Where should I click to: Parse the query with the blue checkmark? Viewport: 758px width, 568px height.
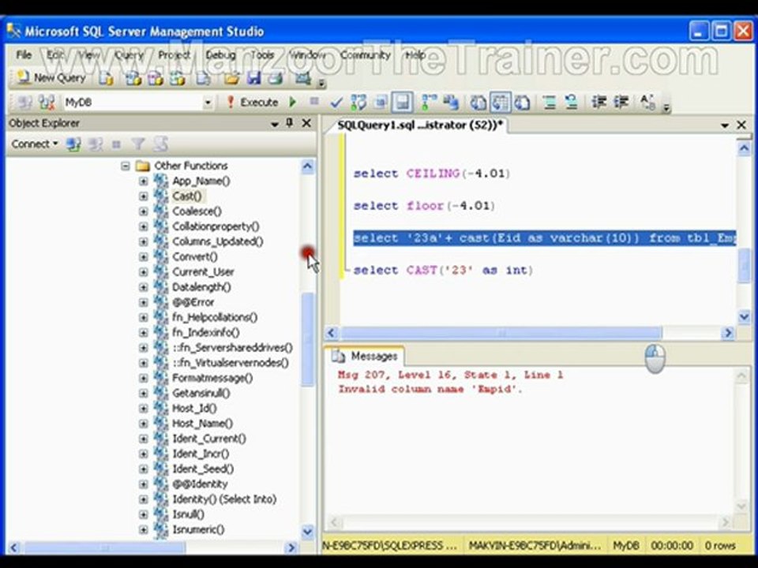pyautogui.click(x=336, y=103)
